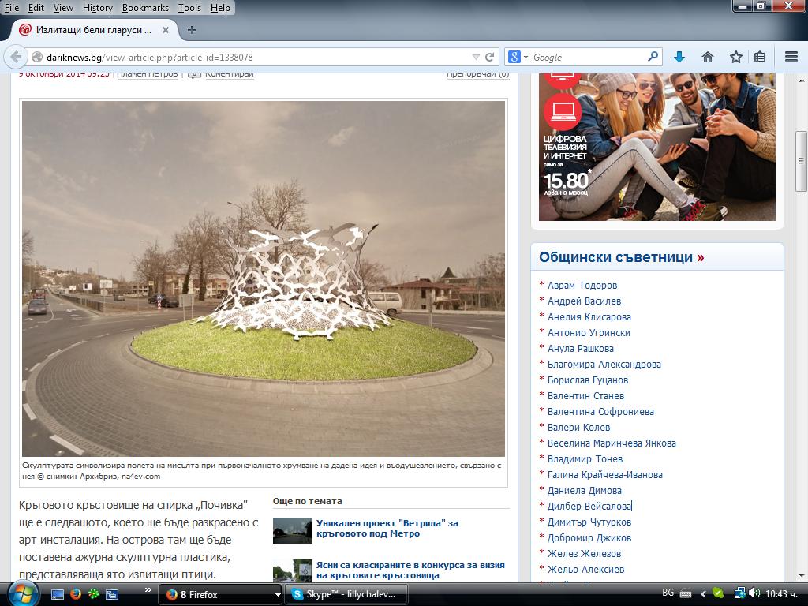Open the Downloads arrow icon
This screenshot has height=606, width=808.
pyautogui.click(x=679, y=57)
